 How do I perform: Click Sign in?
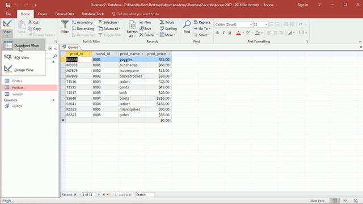[x=303, y=5]
